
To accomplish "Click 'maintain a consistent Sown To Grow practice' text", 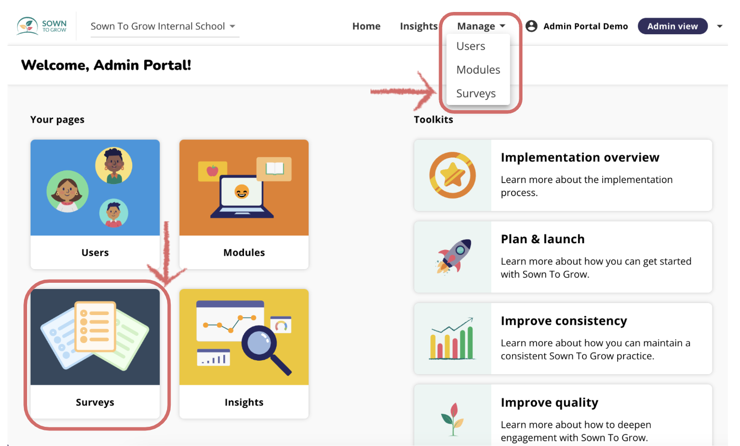I will pyautogui.click(x=595, y=350).
